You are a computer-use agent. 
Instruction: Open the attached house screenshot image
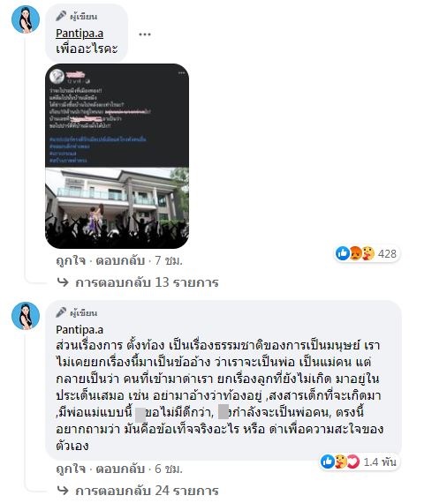[117, 156]
